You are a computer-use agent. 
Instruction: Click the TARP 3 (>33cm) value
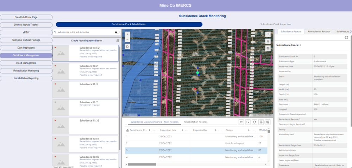[x=321, y=105]
